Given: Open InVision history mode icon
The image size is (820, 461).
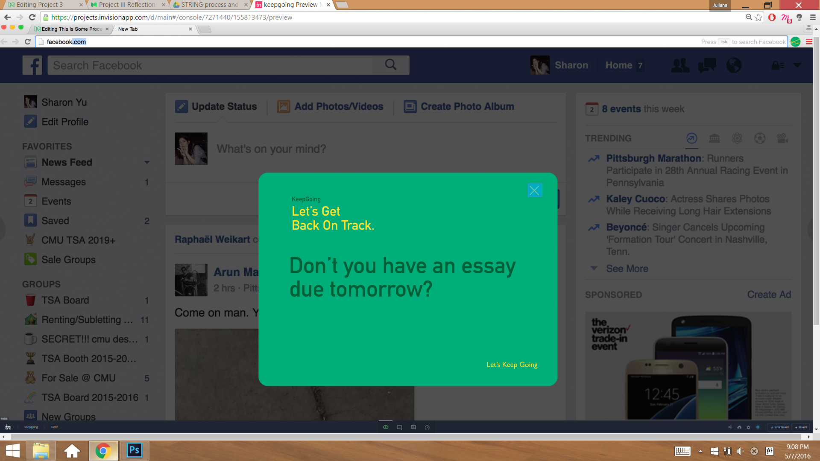Looking at the screenshot, I should (x=427, y=427).
